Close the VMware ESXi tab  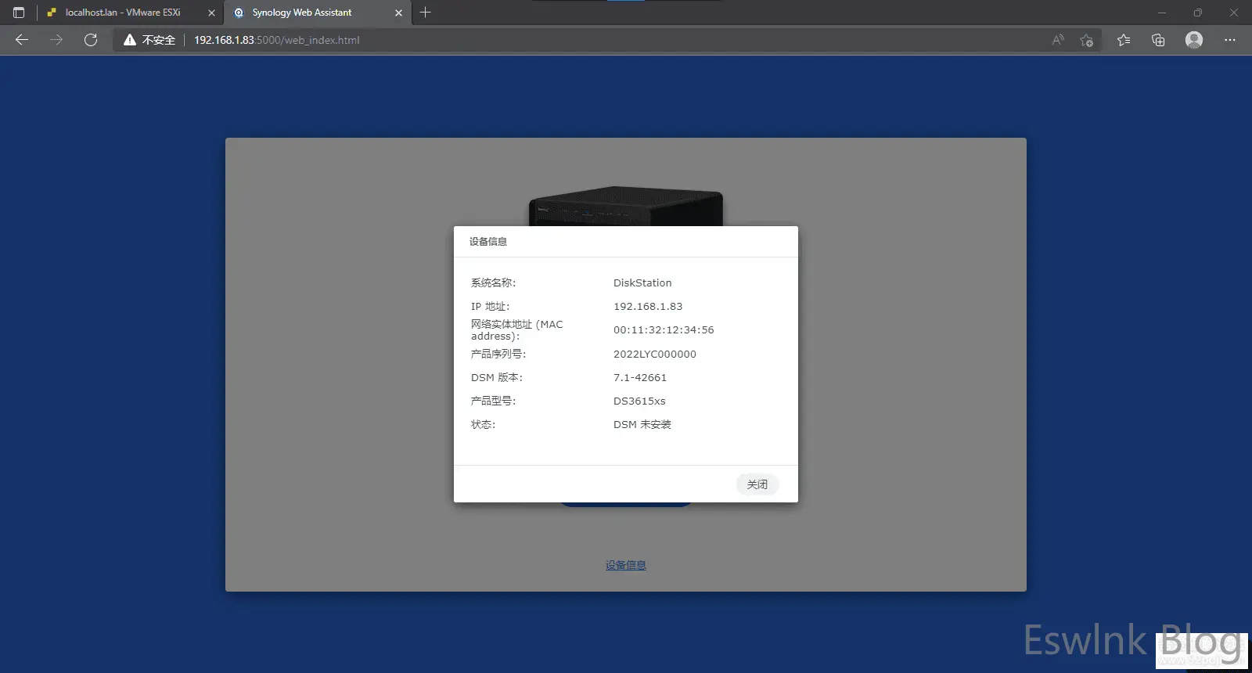[x=211, y=13]
